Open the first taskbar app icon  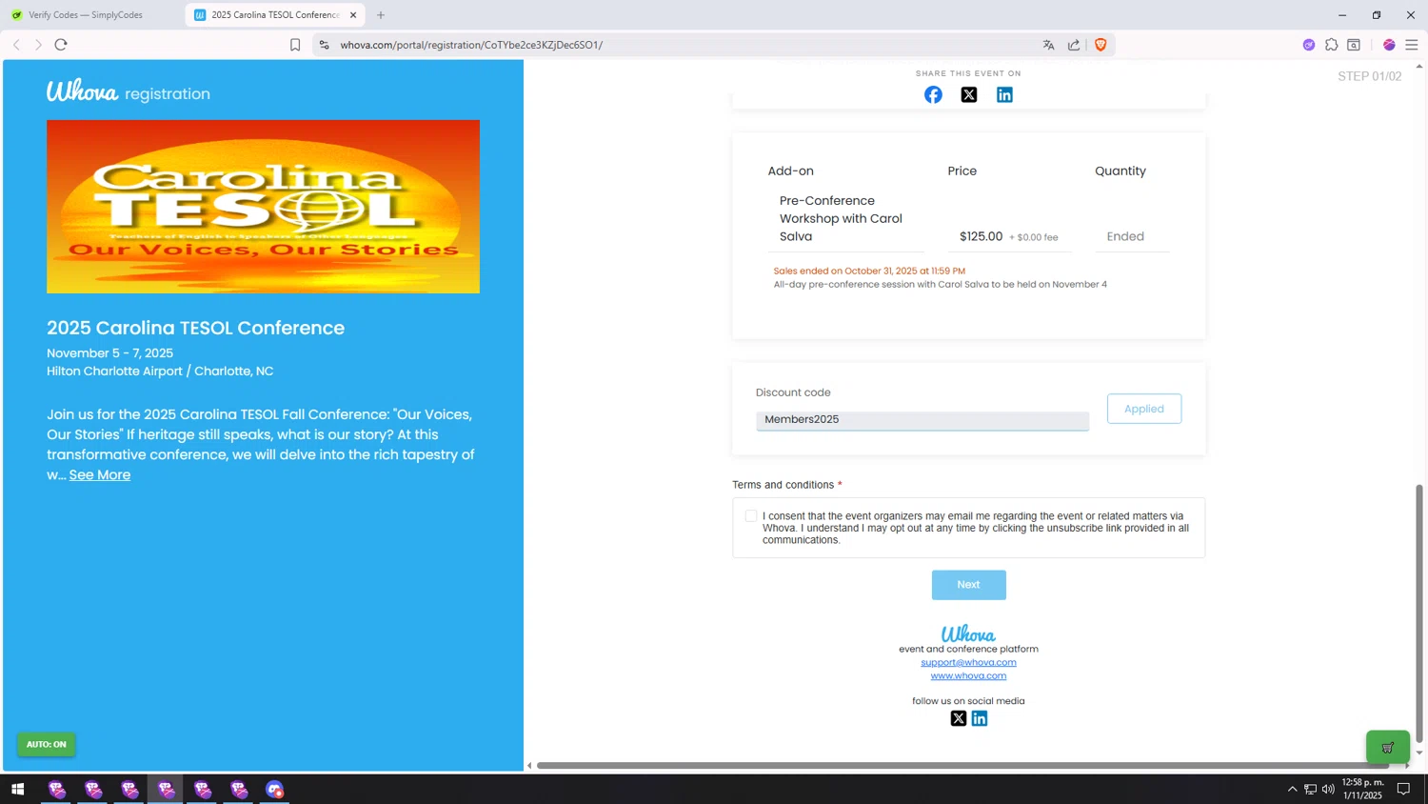click(56, 789)
